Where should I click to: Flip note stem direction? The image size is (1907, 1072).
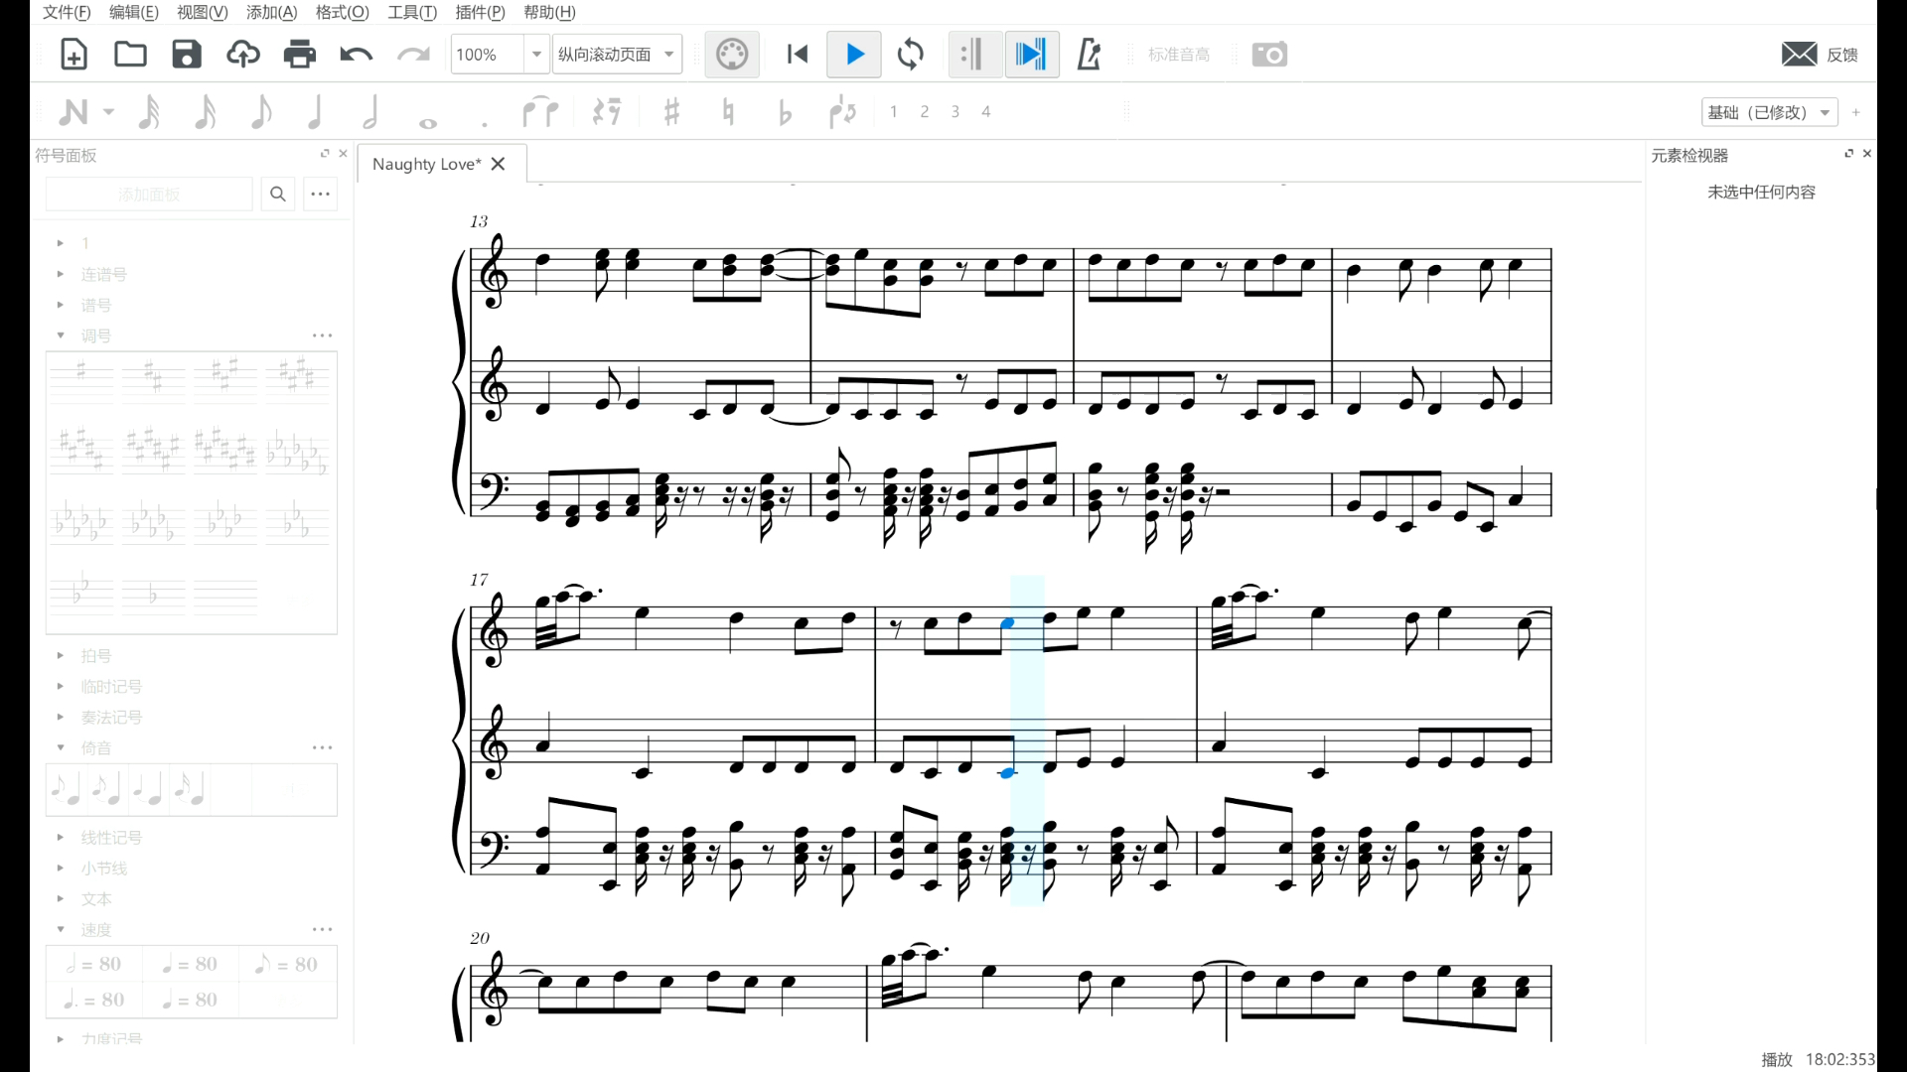[x=842, y=112]
